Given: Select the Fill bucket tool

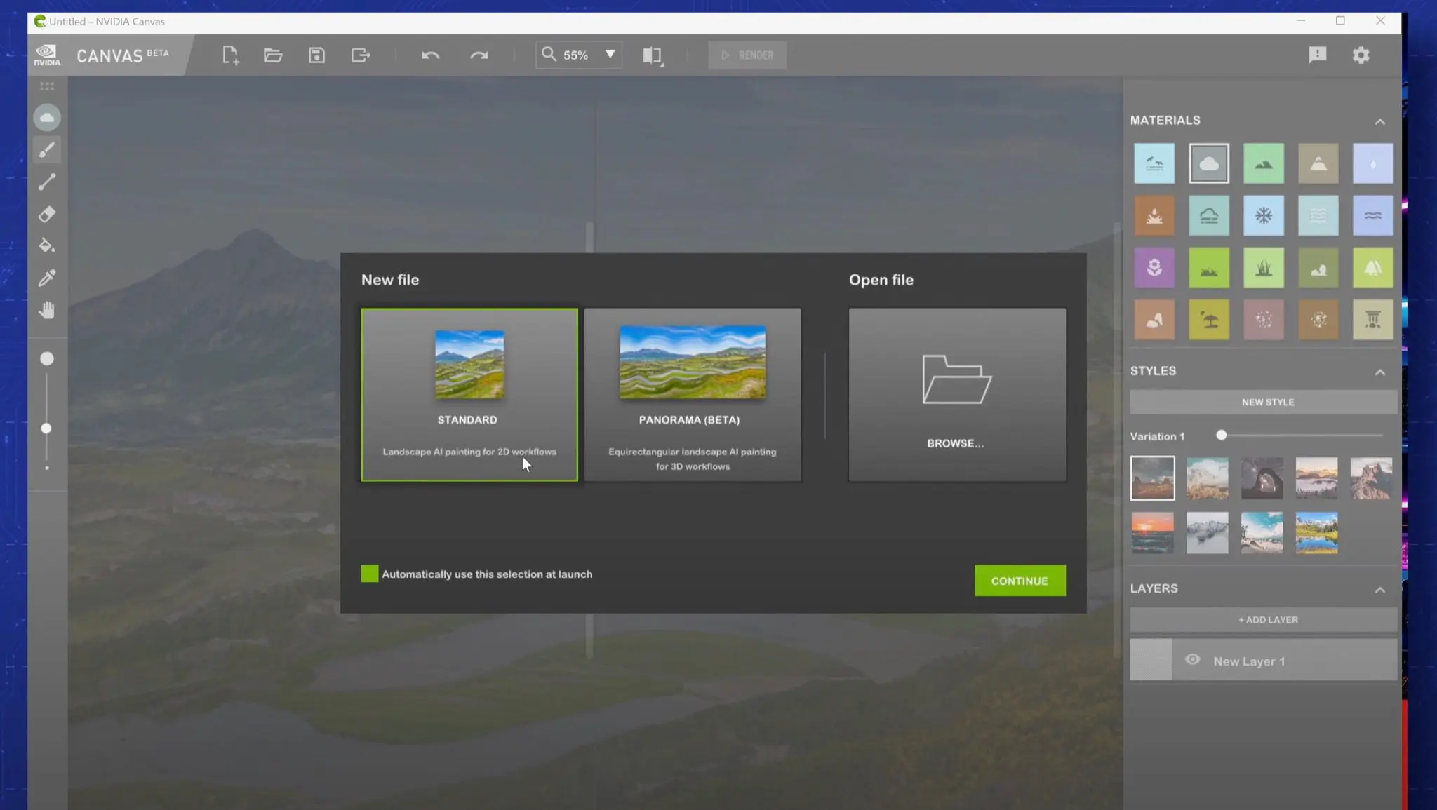Looking at the screenshot, I should coord(47,245).
